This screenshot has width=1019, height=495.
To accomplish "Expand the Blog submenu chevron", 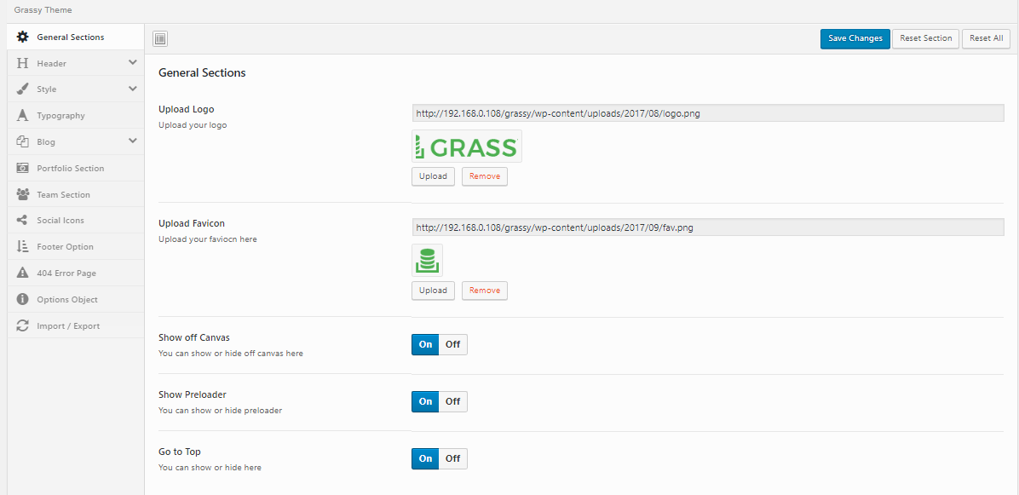I will 133,141.
